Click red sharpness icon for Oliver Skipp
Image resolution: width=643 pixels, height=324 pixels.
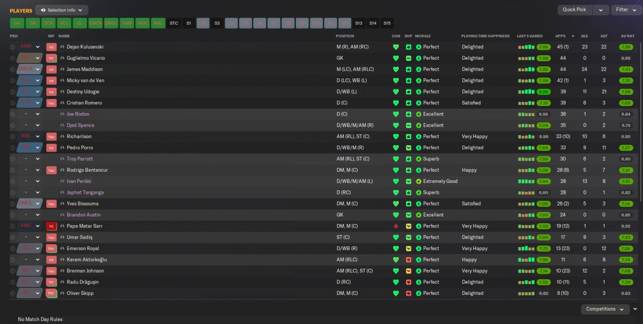[x=409, y=293]
